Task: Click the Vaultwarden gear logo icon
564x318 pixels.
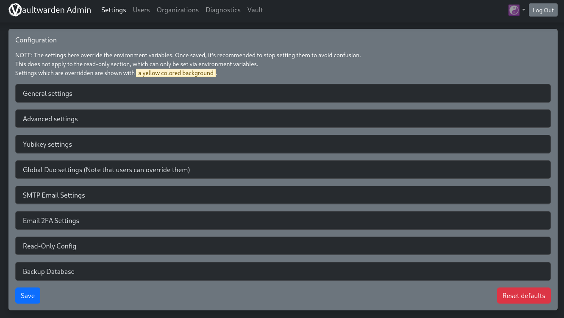Action: pos(15,10)
